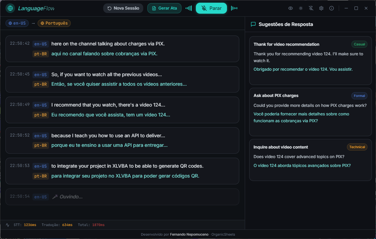The width and height of the screenshot is (376, 239).
Task: Click the pt-BR tag on the XLVBA entry
Action: (41, 176)
